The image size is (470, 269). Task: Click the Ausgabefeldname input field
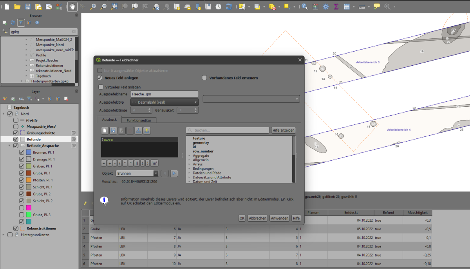pos(164,94)
